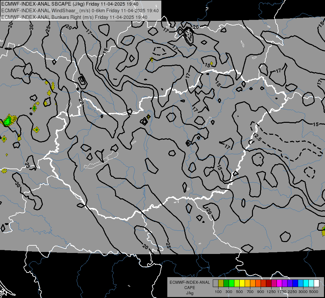Select the olive swatch in CAPE legend
325x298 pixels.
(x=221, y=283)
